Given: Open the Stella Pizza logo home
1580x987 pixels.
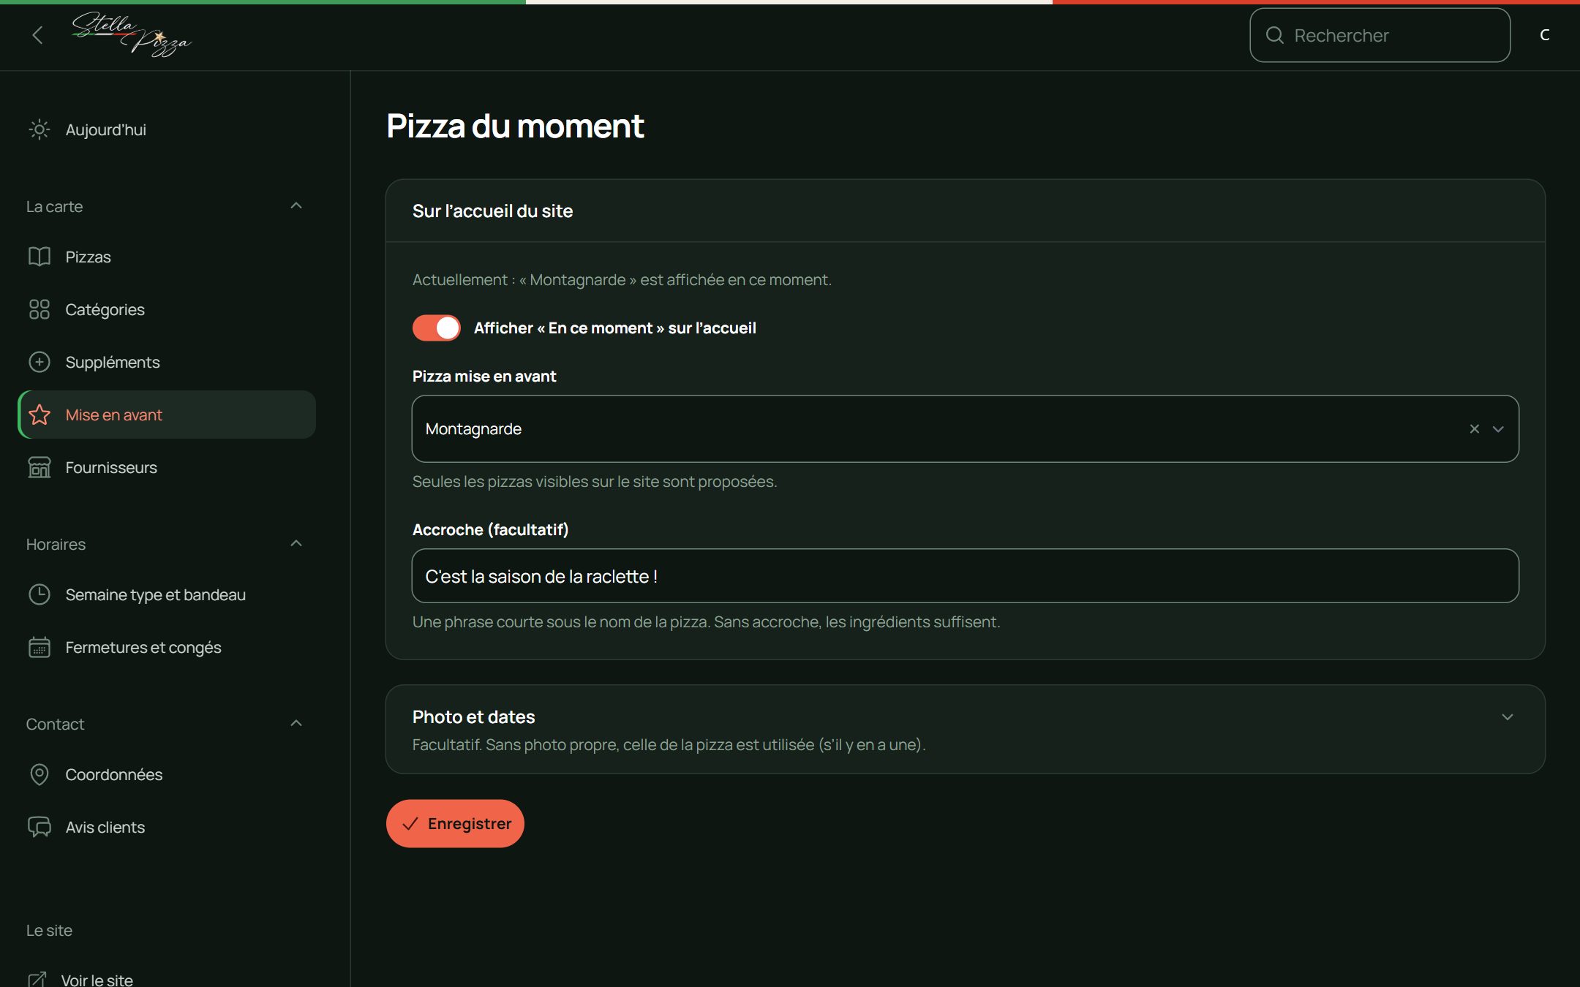Looking at the screenshot, I should [x=132, y=34].
